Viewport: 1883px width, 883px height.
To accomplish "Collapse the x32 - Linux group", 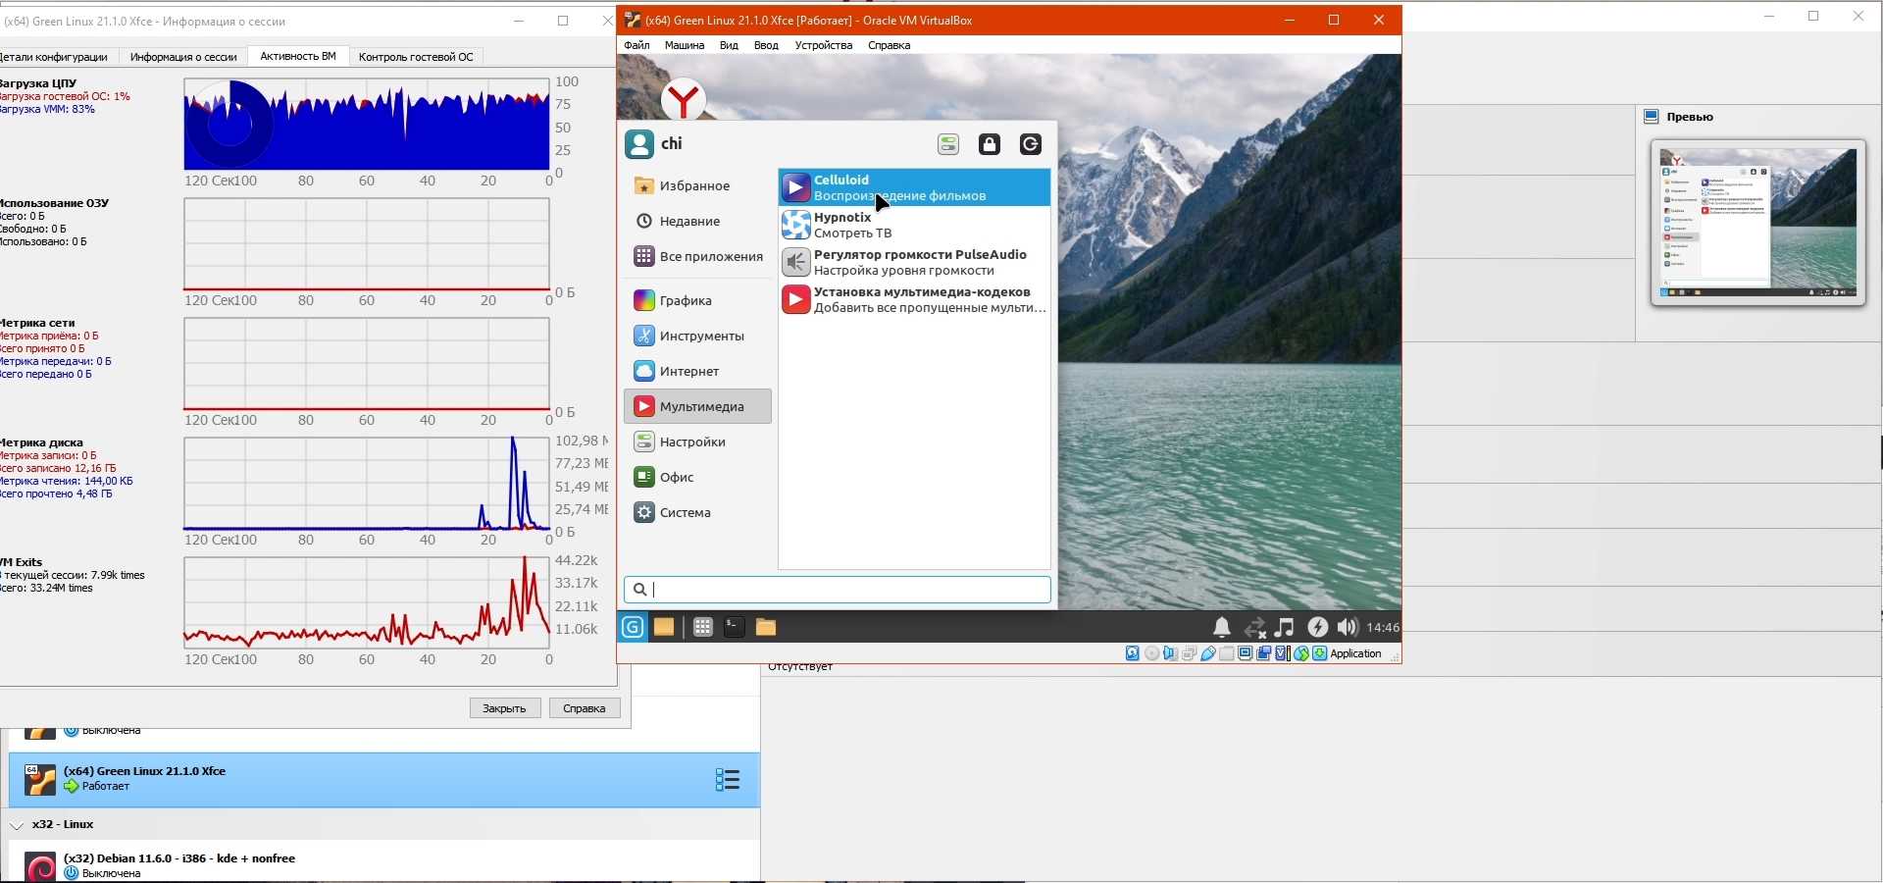I will (x=17, y=825).
